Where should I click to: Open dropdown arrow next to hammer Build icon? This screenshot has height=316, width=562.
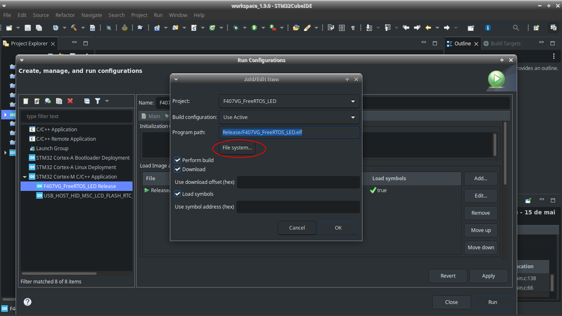(83, 28)
